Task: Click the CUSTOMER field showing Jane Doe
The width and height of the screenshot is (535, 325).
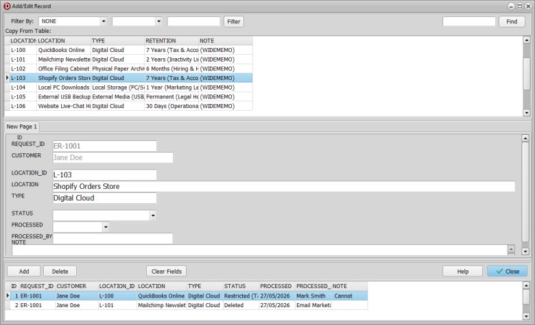Action: click(x=113, y=157)
